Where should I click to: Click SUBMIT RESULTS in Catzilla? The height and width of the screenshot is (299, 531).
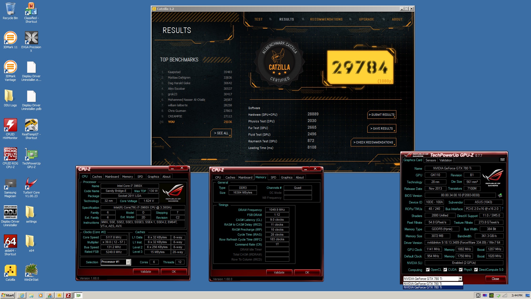click(382, 115)
